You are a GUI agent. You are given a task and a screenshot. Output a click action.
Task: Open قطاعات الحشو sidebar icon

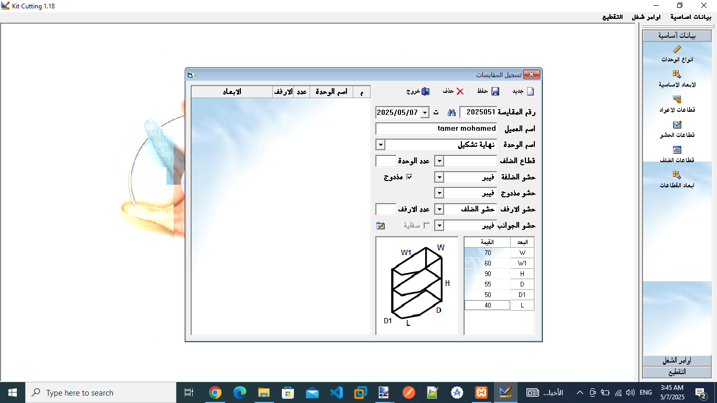[x=677, y=125]
